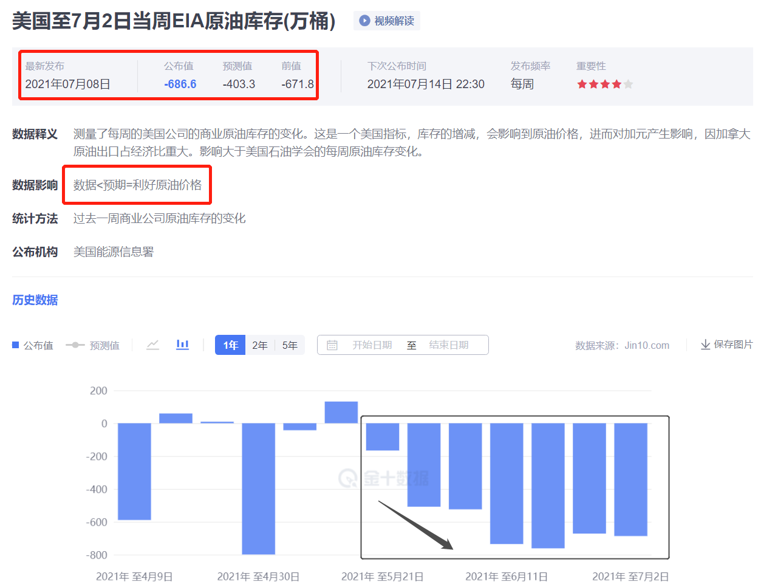The width and height of the screenshot is (775, 584).
Task: Click the first red importance star
Action: pos(582,84)
